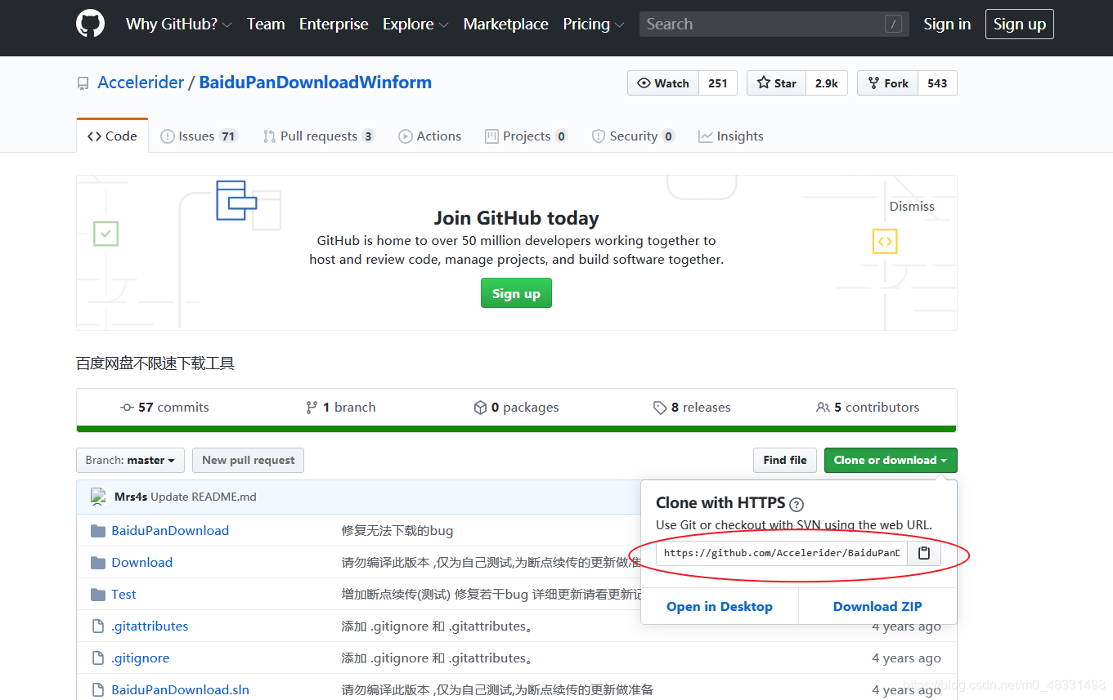Click the branch icon next to 1 branch

[312, 408]
